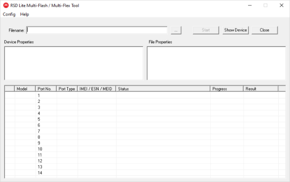Viewport: 290px width, 182px height.
Task: Click the Port No. column header
Action: tap(46, 89)
